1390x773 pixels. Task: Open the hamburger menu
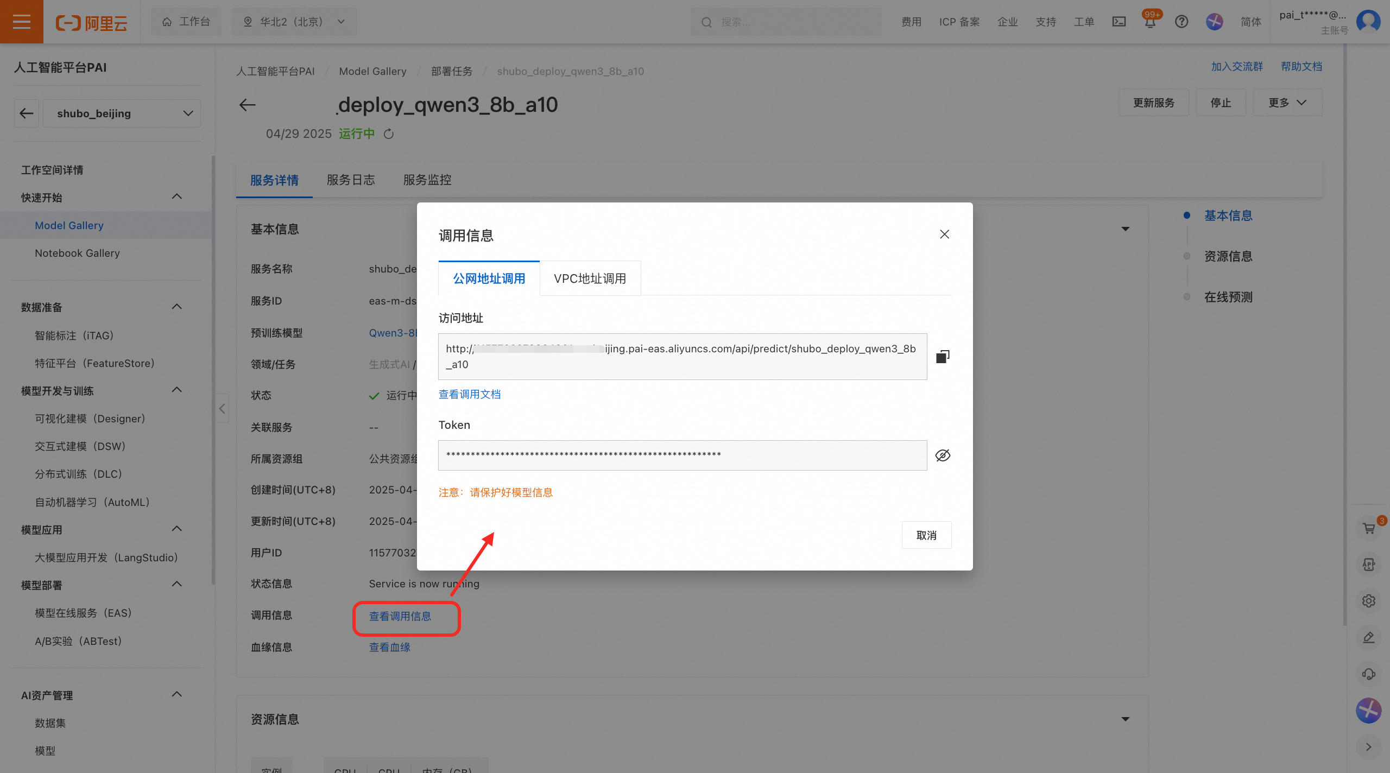22,22
